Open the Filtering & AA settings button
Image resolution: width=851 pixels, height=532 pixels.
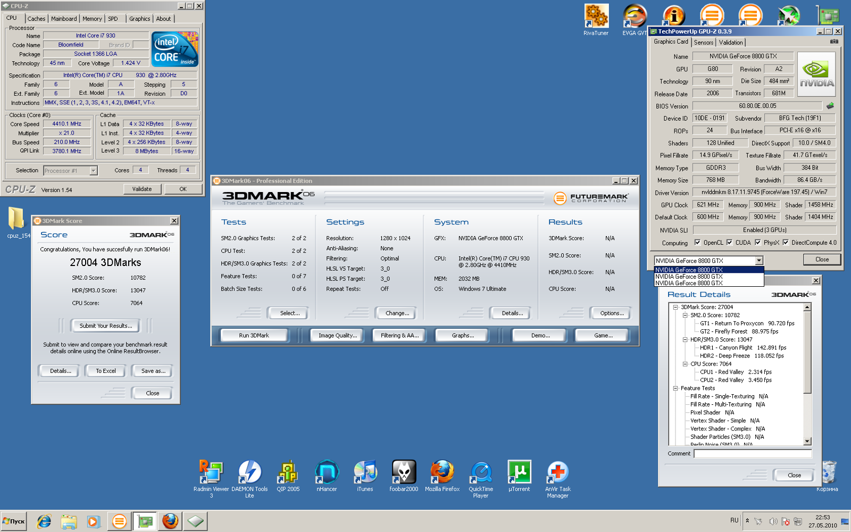point(399,335)
